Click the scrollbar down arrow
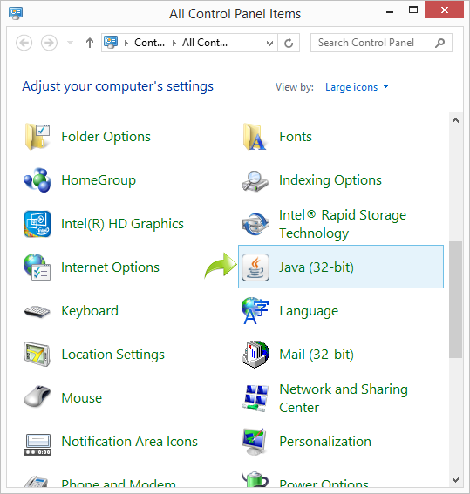 [455, 480]
